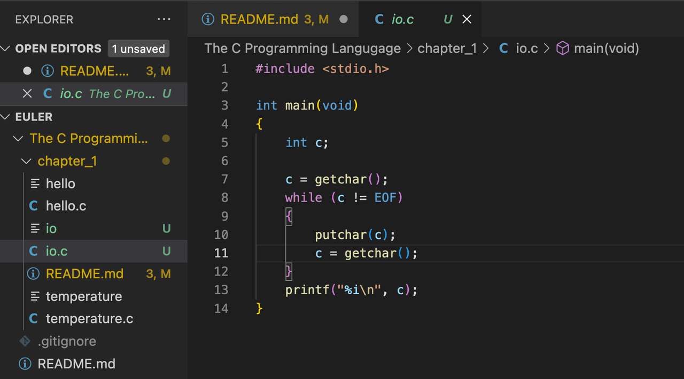The width and height of the screenshot is (684, 379).
Task: Click the chapter_1 breadcrumb segment
Action: pos(447,49)
